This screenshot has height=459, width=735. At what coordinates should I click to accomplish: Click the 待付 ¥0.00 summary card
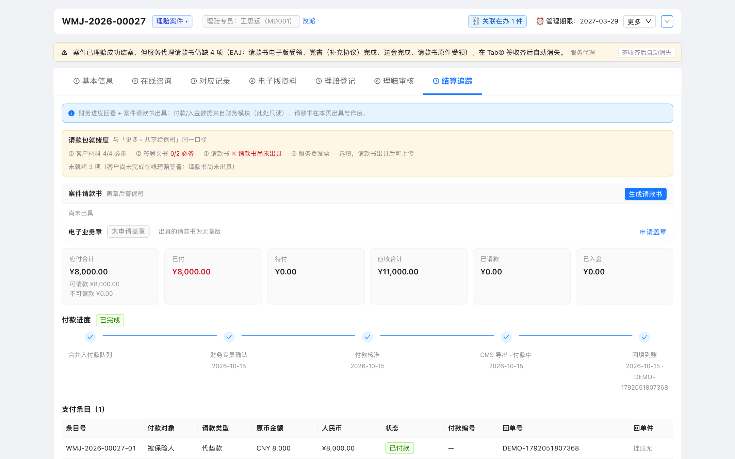click(x=316, y=276)
